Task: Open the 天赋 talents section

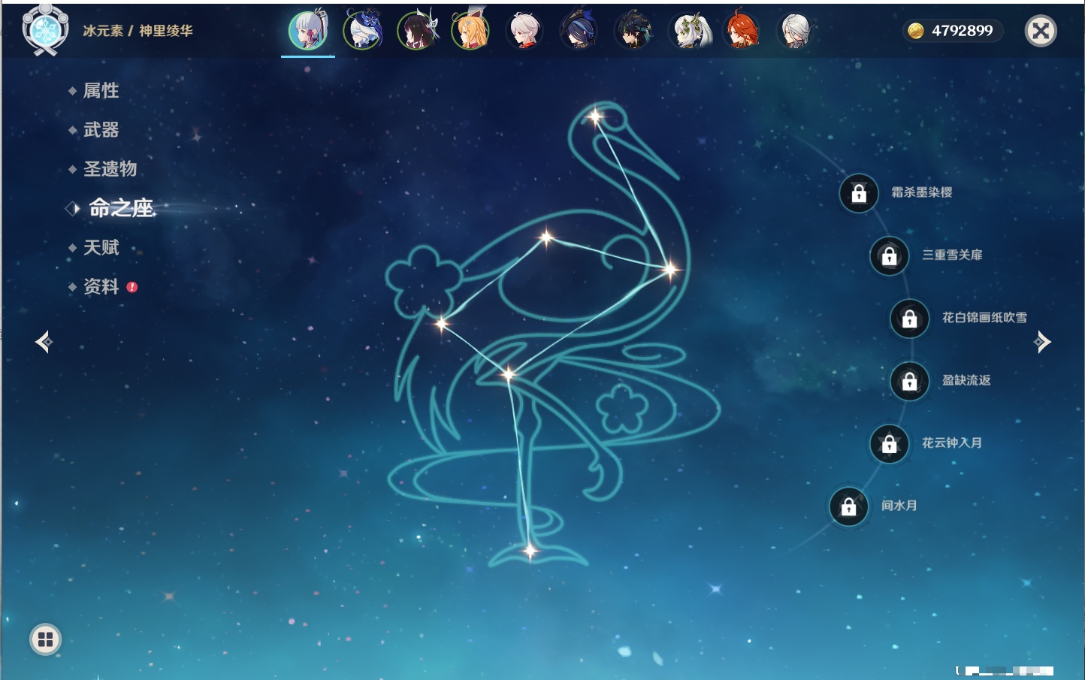Action: (x=101, y=248)
